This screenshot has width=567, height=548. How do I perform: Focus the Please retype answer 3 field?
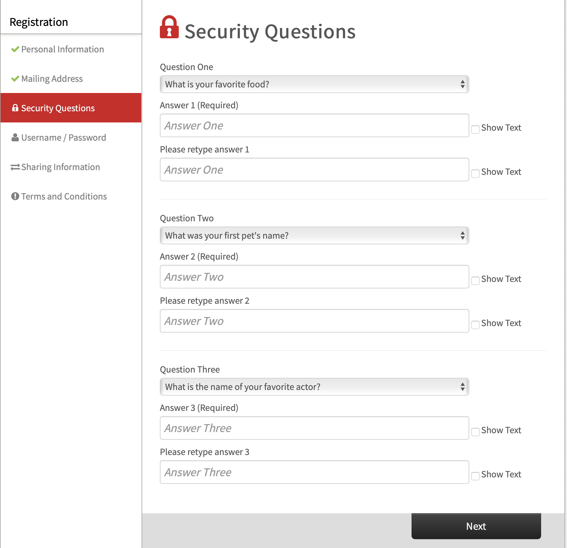(x=314, y=472)
